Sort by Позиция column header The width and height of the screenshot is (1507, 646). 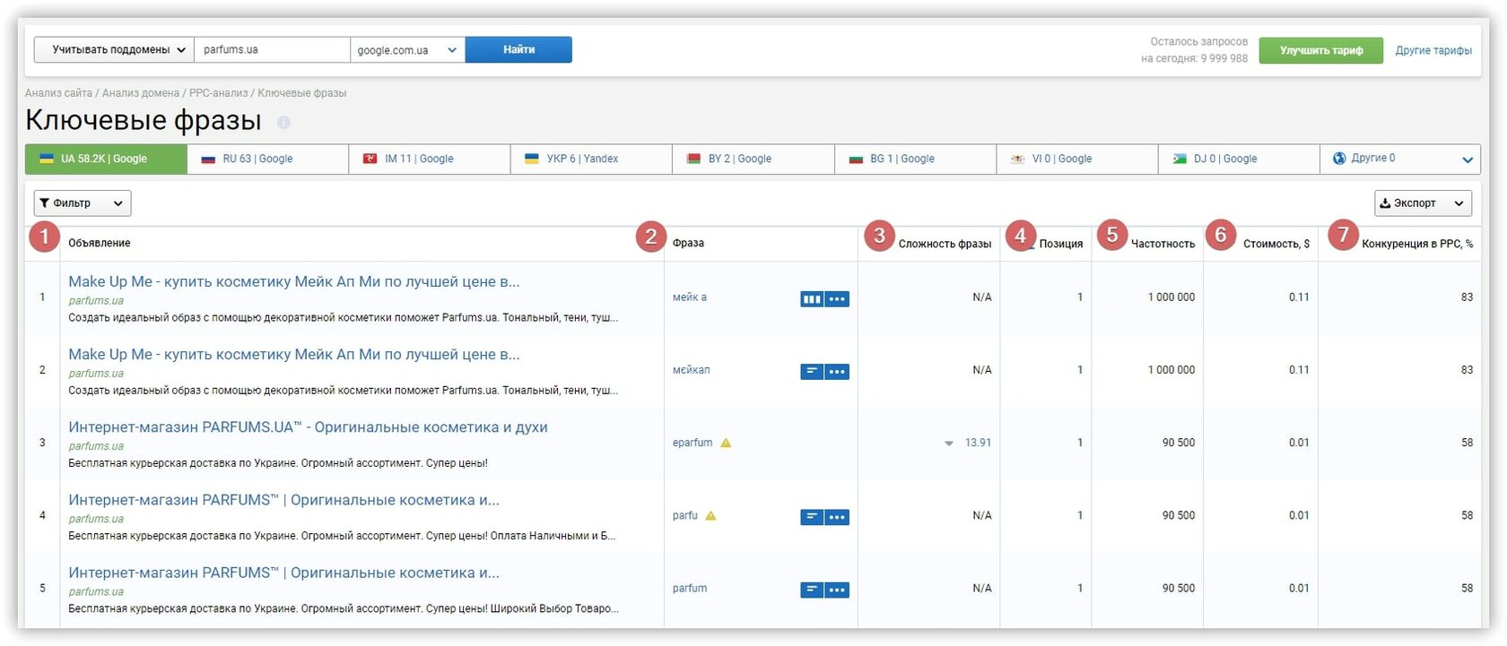pos(1060,244)
